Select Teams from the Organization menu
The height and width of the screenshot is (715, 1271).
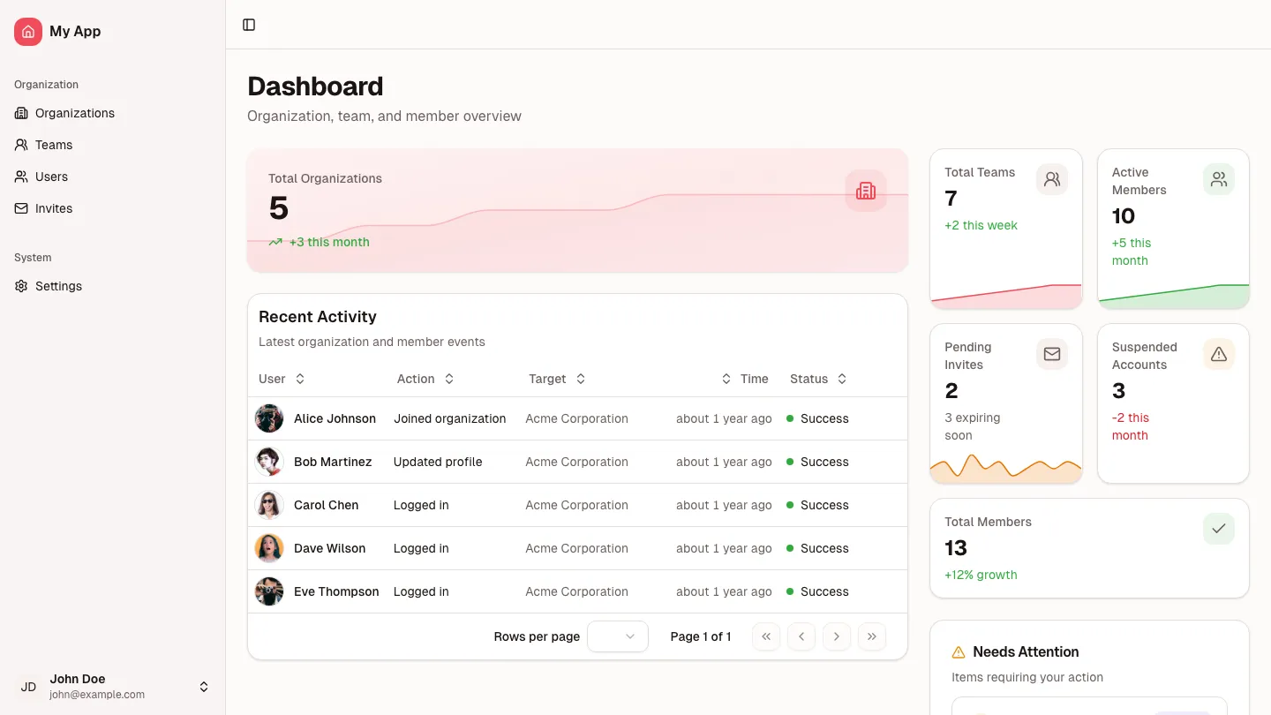tap(54, 145)
